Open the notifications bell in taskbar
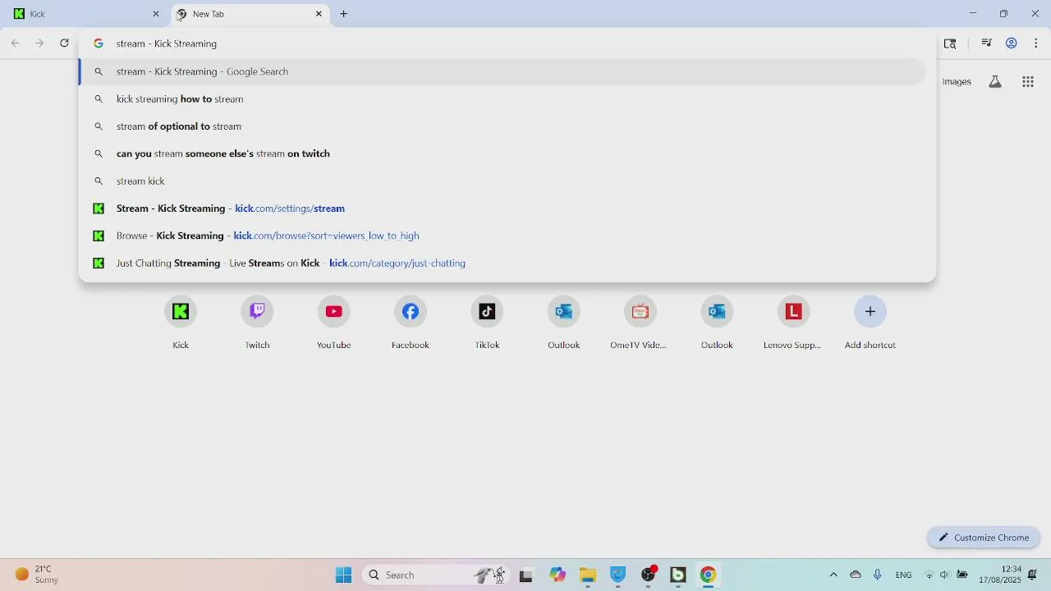Image resolution: width=1051 pixels, height=591 pixels. coord(1033,575)
